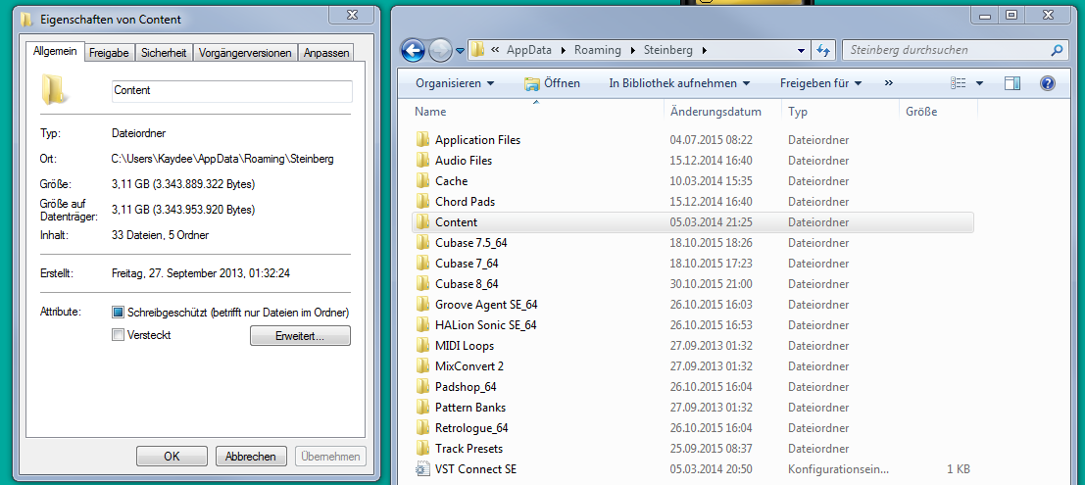The image size is (1085, 485).
Task: Open In Bibliothek aufnehmen dropdown
Action: [x=679, y=83]
